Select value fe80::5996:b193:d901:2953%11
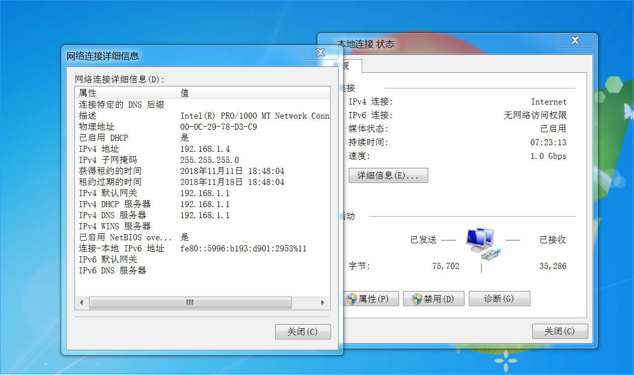 coord(244,248)
